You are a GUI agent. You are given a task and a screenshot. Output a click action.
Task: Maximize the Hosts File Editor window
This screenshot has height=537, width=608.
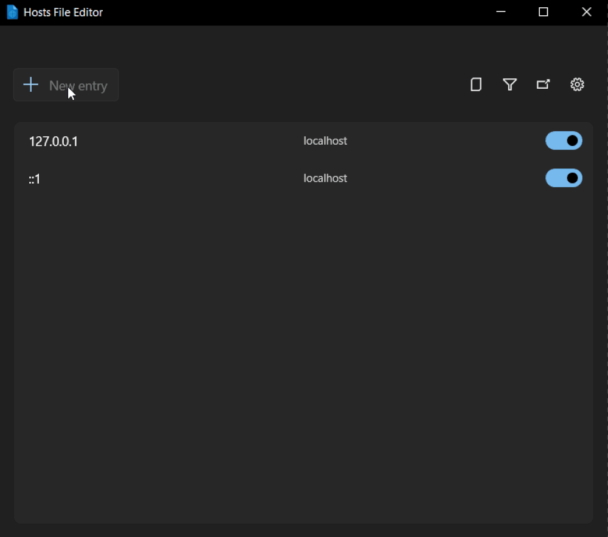coord(543,12)
